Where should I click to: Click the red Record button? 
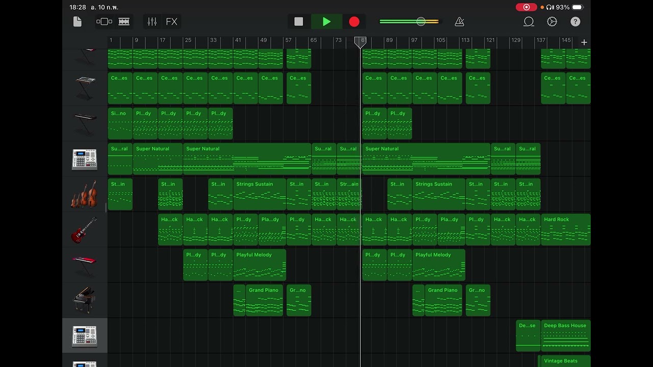[x=354, y=21]
